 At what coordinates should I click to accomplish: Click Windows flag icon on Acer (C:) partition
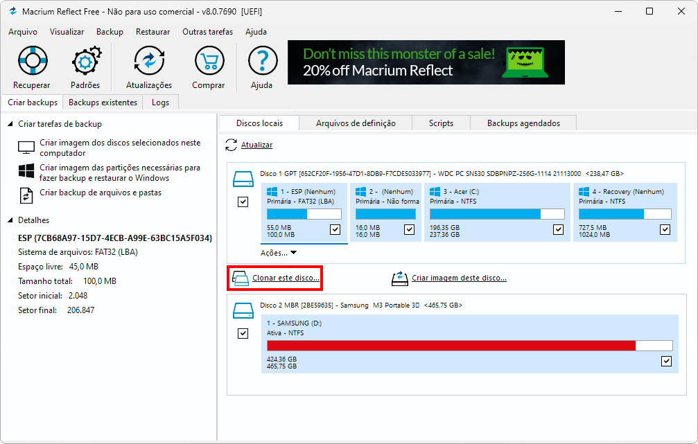435,192
